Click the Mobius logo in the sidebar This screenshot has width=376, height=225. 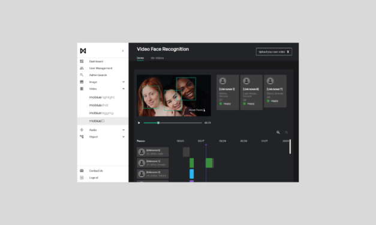83,51
